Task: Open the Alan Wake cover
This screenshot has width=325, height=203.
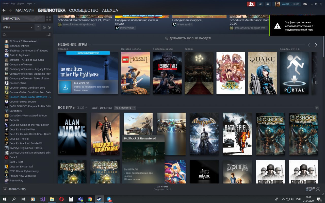Action: pos(72,134)
